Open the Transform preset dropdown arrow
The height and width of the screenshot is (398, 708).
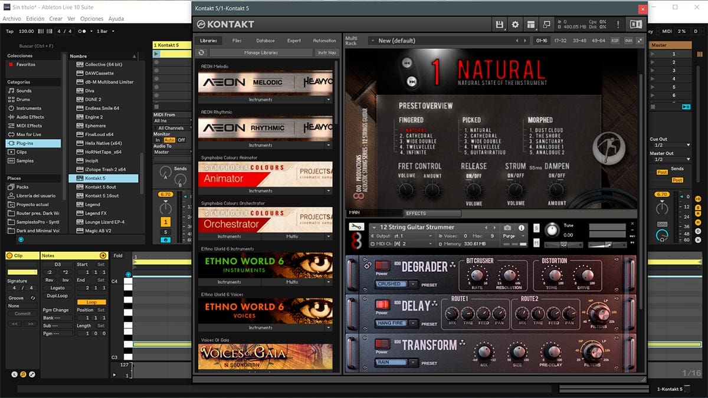[x=412, y=363]
